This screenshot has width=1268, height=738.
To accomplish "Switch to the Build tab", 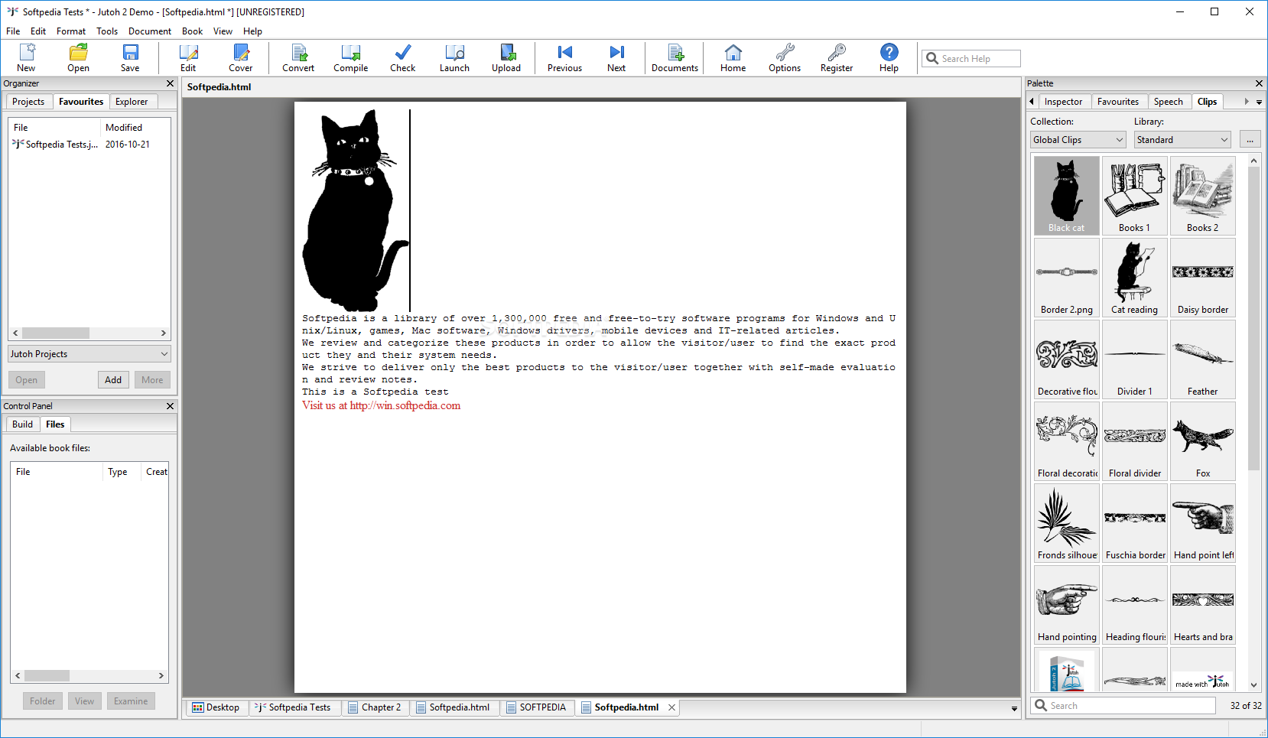I will 22,424.
